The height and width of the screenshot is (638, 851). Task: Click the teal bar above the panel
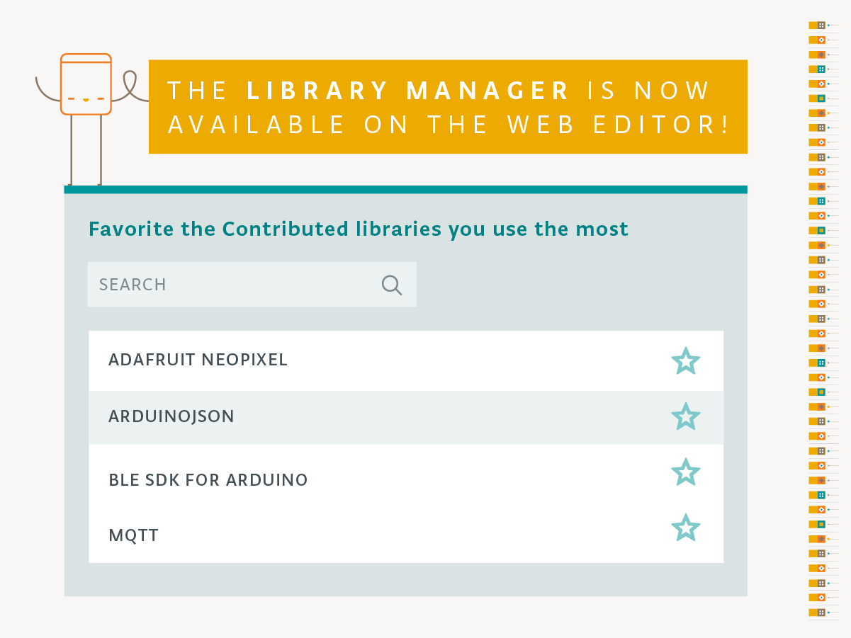(405, 189)
